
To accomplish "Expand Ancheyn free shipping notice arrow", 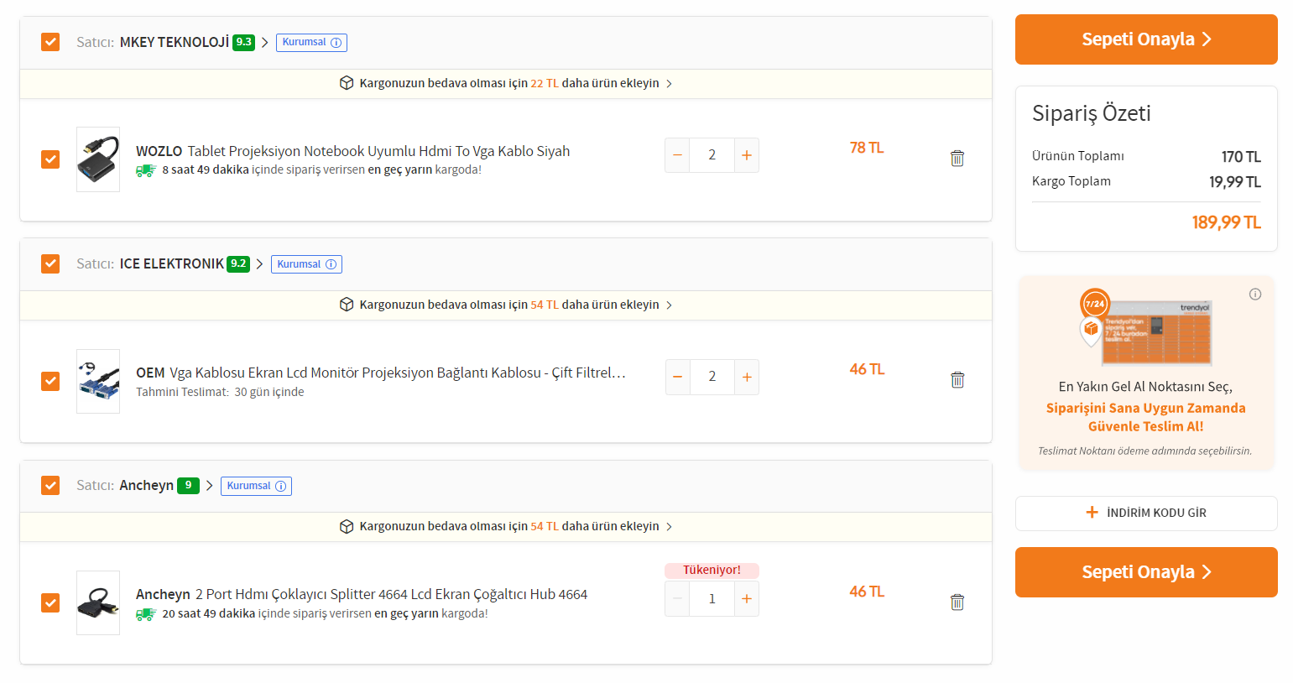I will tap(669, 527).
